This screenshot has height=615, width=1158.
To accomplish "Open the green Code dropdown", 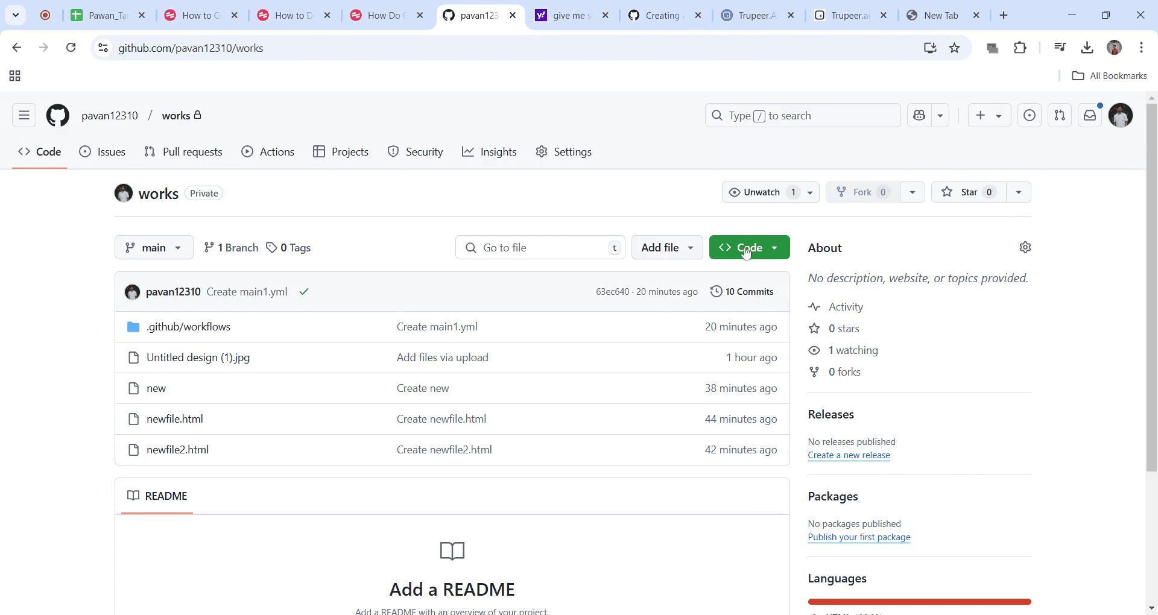I will point(749,248).
